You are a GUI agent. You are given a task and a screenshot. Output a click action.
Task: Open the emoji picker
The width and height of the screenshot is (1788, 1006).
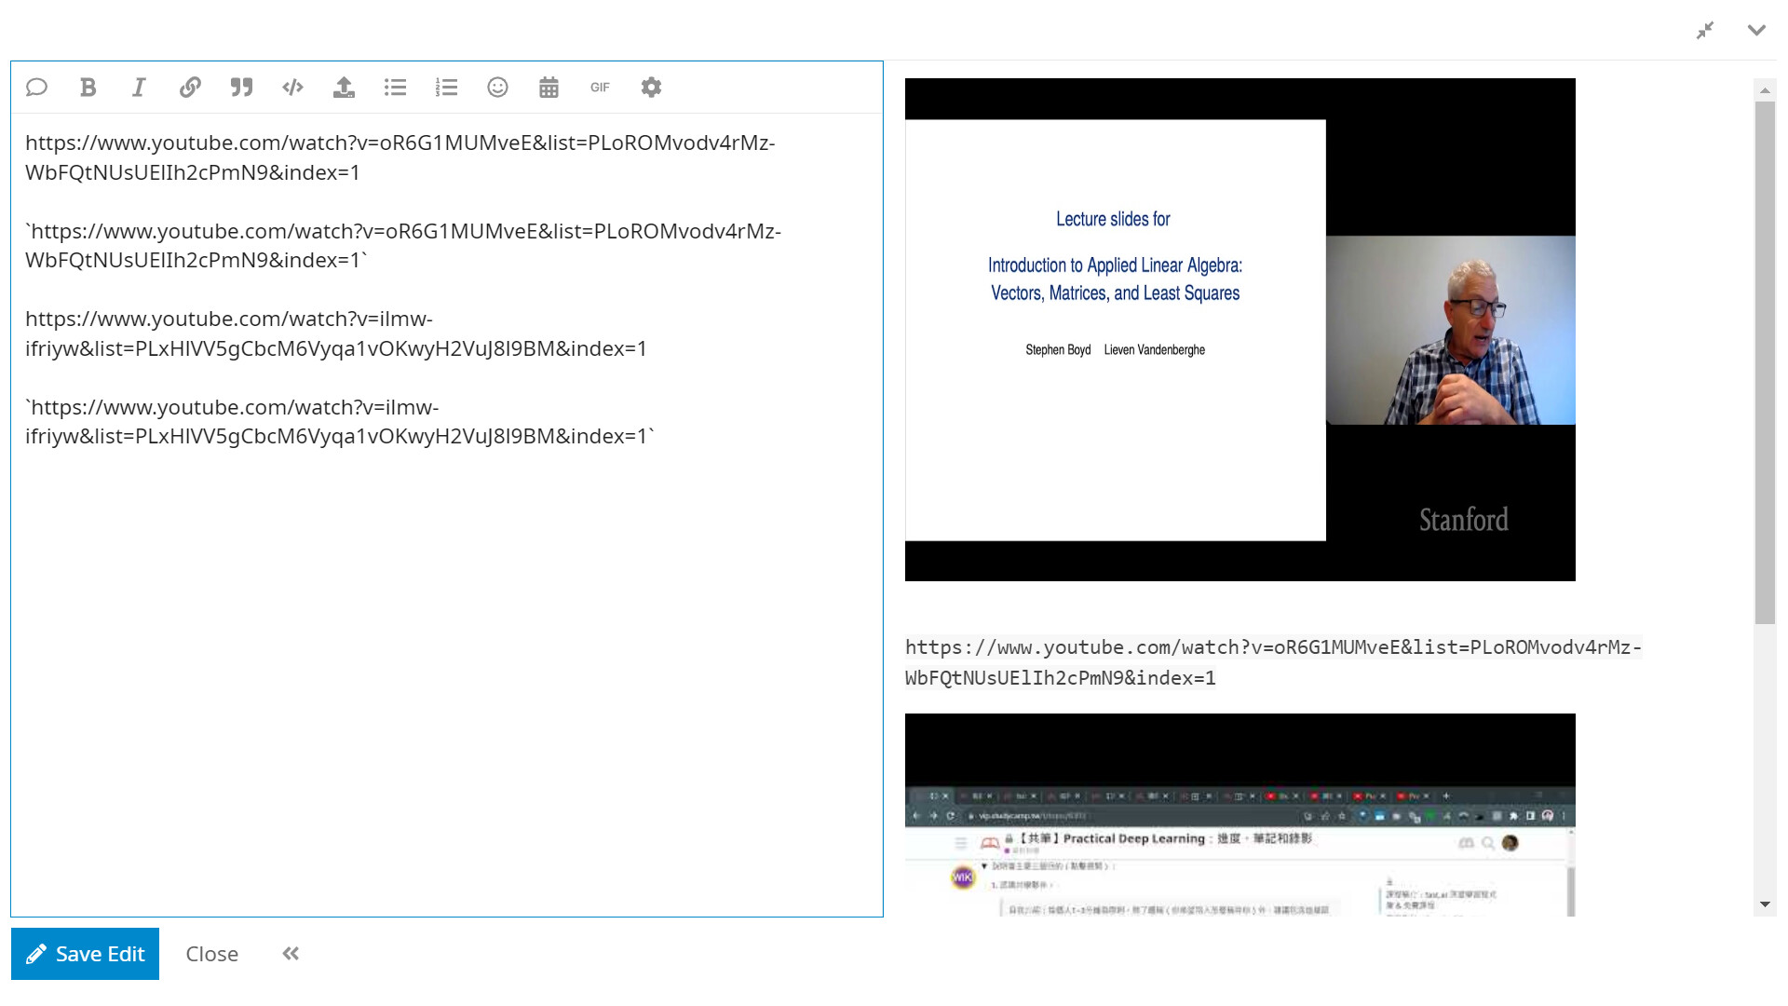click(497, 88)
